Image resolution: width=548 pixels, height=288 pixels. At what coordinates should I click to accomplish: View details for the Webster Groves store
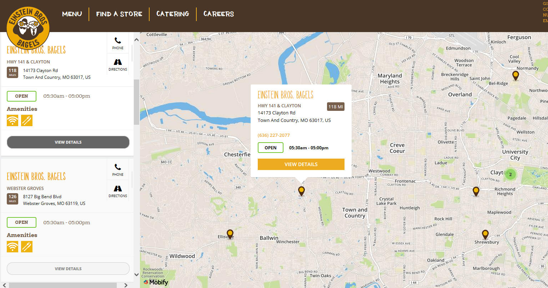tap(68, 269)
